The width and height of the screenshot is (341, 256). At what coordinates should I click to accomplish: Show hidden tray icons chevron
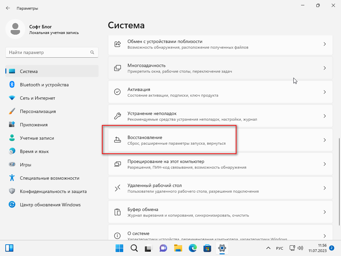click(268, 248)
